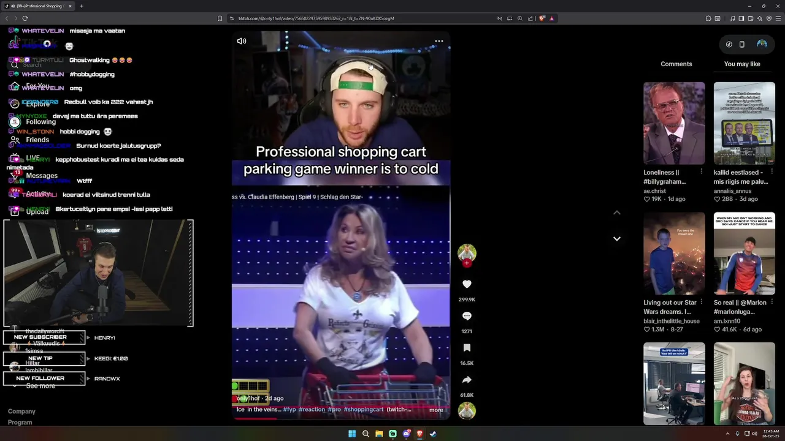The width and height of the screenshot is (785, 441).
Task: Open the Loneliness billygraham video thumbnail
Action: [x=674, y=123]
